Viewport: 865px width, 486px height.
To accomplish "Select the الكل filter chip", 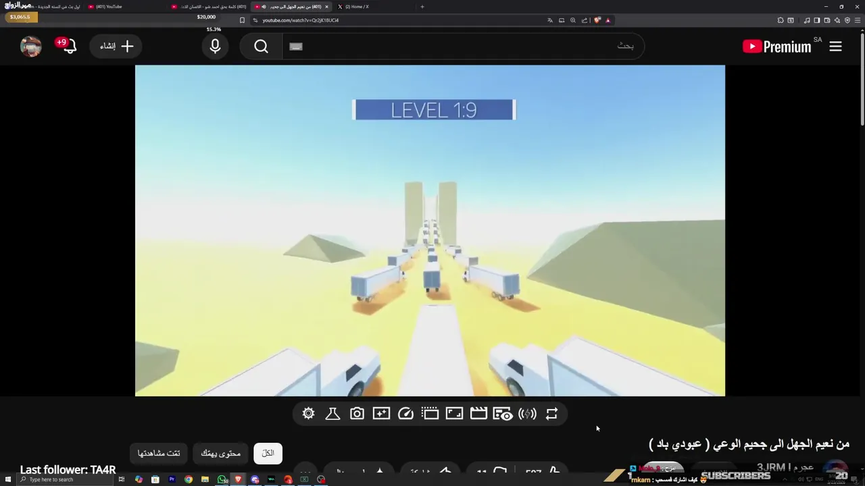I will (x=268, y=453).
